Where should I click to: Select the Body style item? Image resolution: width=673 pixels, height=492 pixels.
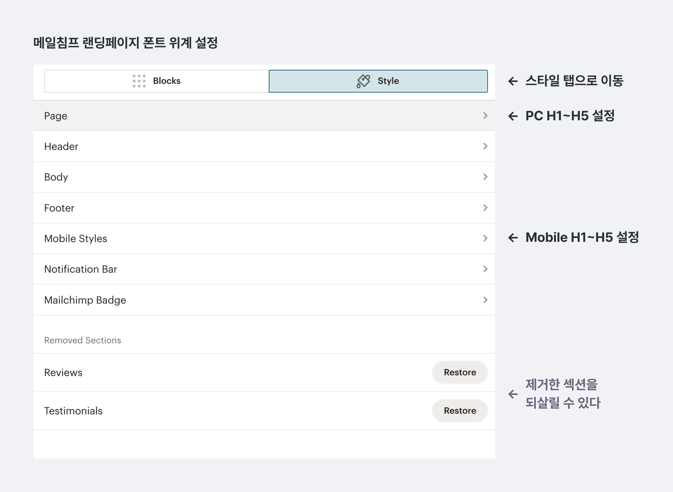(x=56, y=177)
